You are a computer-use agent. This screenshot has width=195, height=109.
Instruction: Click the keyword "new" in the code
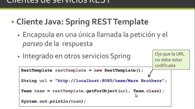[98, 70]
